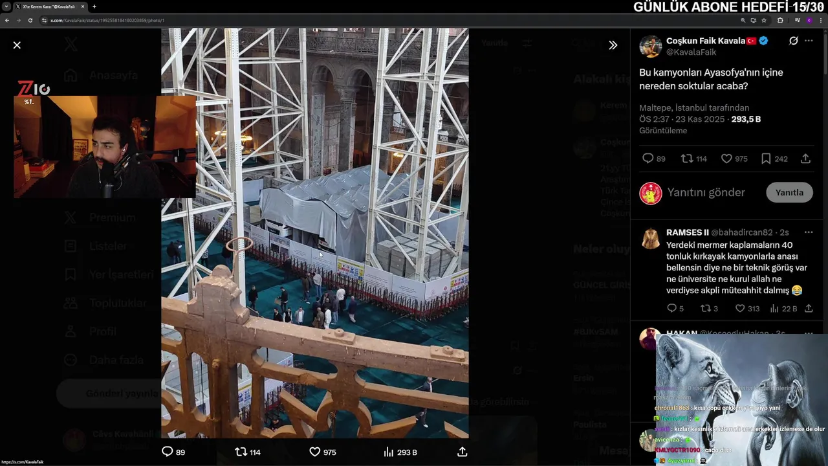Open browser three-dot menu
Image resolution: width=828 pixels, height=466 pixels.
tap(820, 20)
